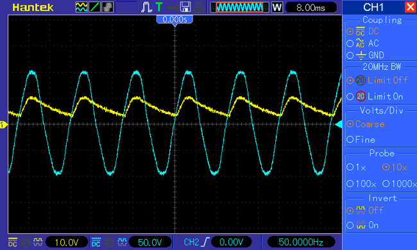Click the CH2 bandwidth limit status icon

click(x=109, y=242)
